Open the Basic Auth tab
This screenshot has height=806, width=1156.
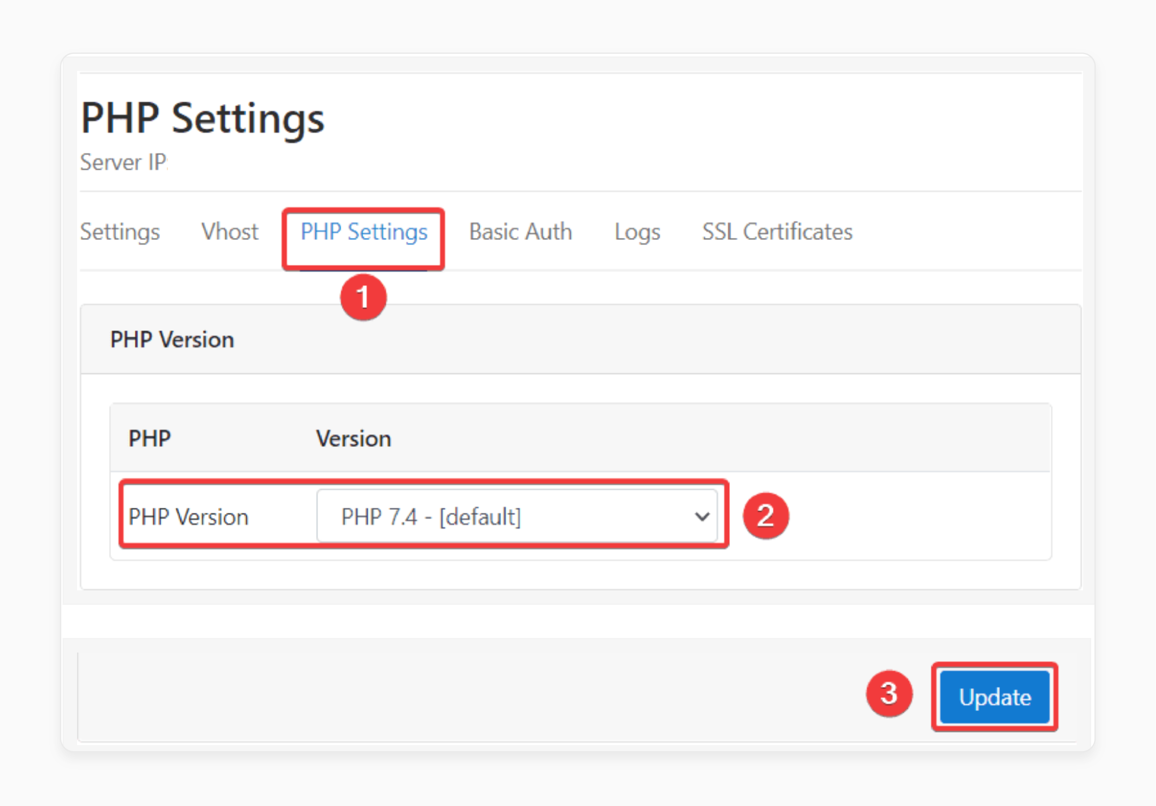pos(521,232)
